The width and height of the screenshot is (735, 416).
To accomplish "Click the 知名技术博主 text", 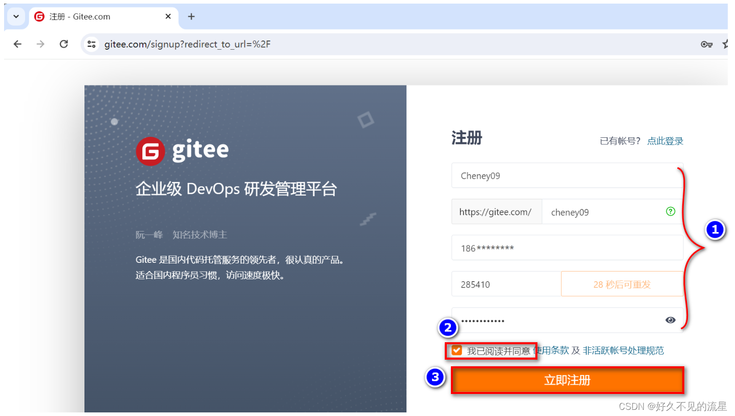I will (x=200, y=235).
